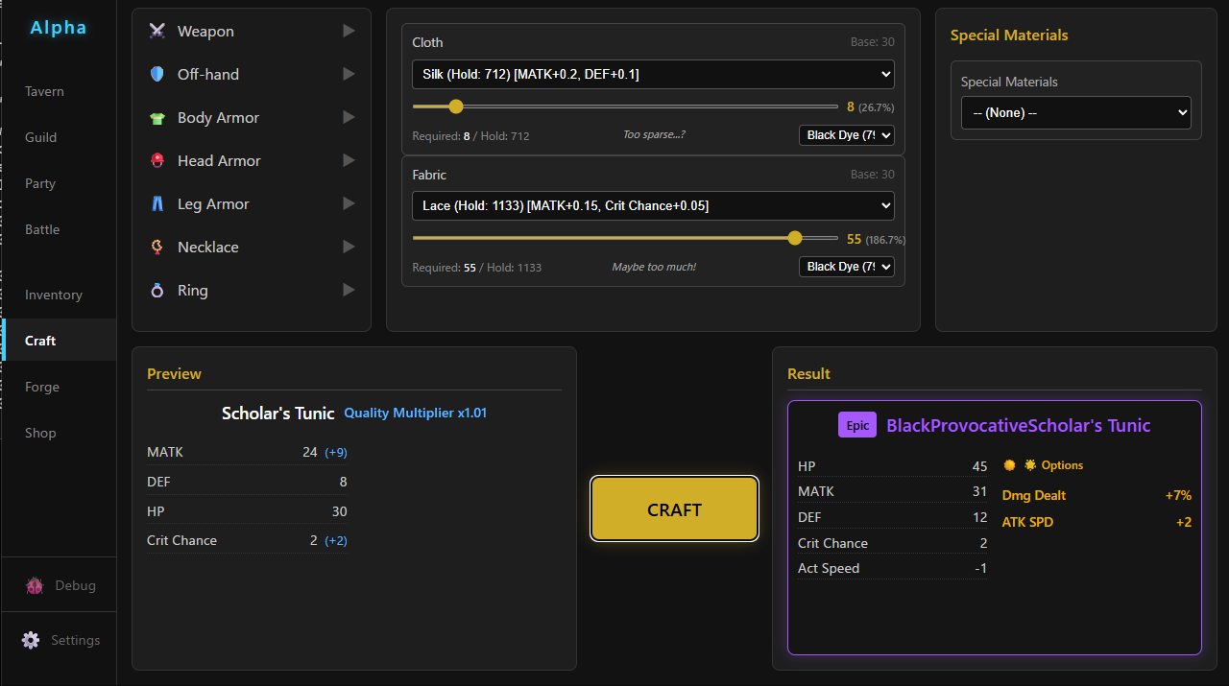Click the Fabric amount slider handle
Image resolution: width=1229 pixels, height=686 pixels.
tap(794, 238)
